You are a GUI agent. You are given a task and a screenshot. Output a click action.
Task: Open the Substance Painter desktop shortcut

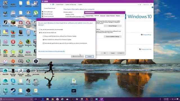pos(28,24)
